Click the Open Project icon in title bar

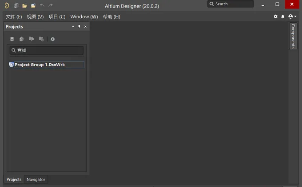point(33,6)
